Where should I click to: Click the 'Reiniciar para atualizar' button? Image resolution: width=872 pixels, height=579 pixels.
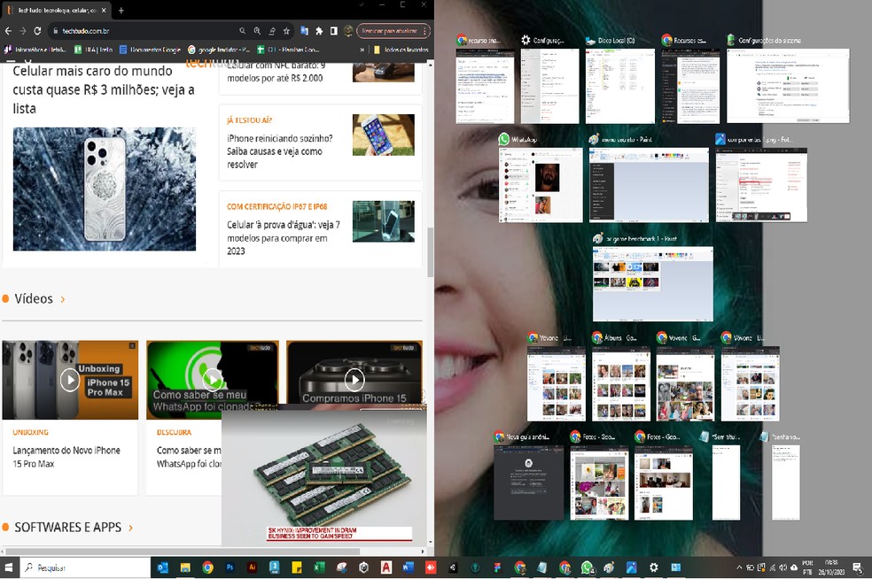(387, 31)
